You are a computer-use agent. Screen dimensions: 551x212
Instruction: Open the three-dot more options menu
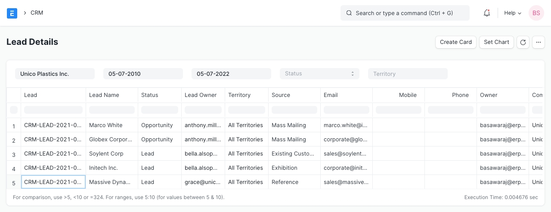coord(538,42)
